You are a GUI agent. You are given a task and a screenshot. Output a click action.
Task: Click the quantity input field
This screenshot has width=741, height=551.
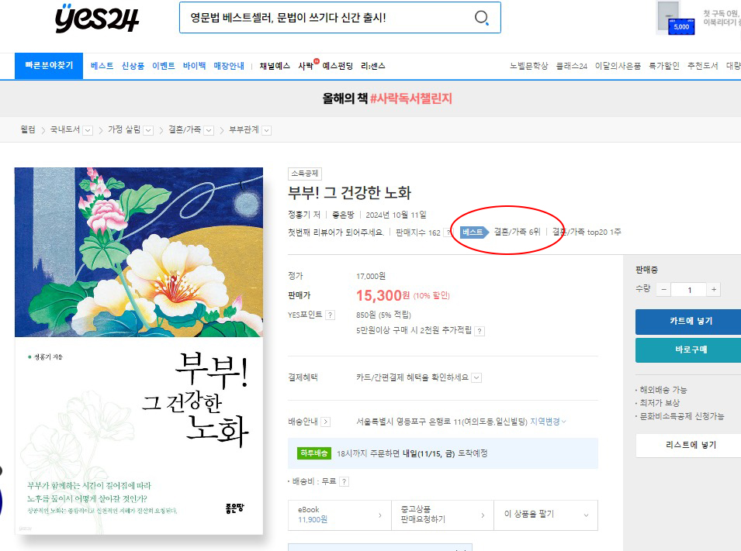tap(689, 289)
